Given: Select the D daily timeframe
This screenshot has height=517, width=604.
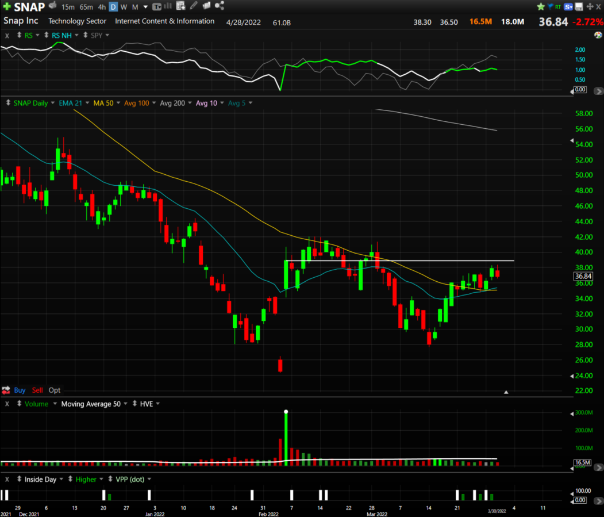Looking at the screenshot, I should pyautogui.click(x=113, y=7).
